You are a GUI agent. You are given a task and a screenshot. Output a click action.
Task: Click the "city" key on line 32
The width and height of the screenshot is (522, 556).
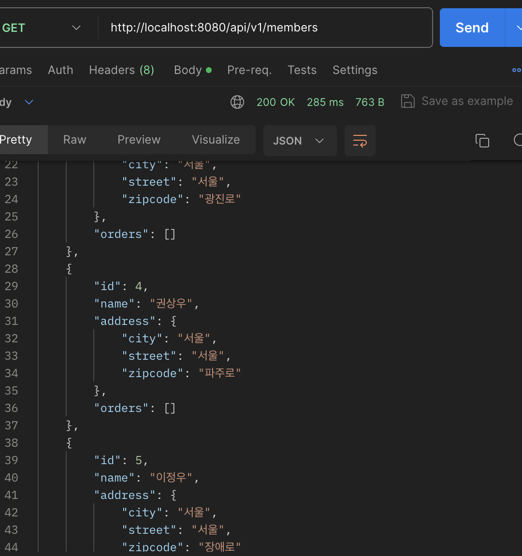(142, 338)
